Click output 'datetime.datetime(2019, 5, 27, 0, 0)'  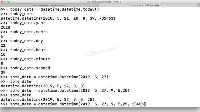coord(43,86)
